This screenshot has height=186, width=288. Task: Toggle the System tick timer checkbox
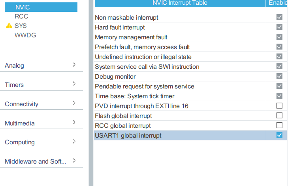(x=279, y=96)
